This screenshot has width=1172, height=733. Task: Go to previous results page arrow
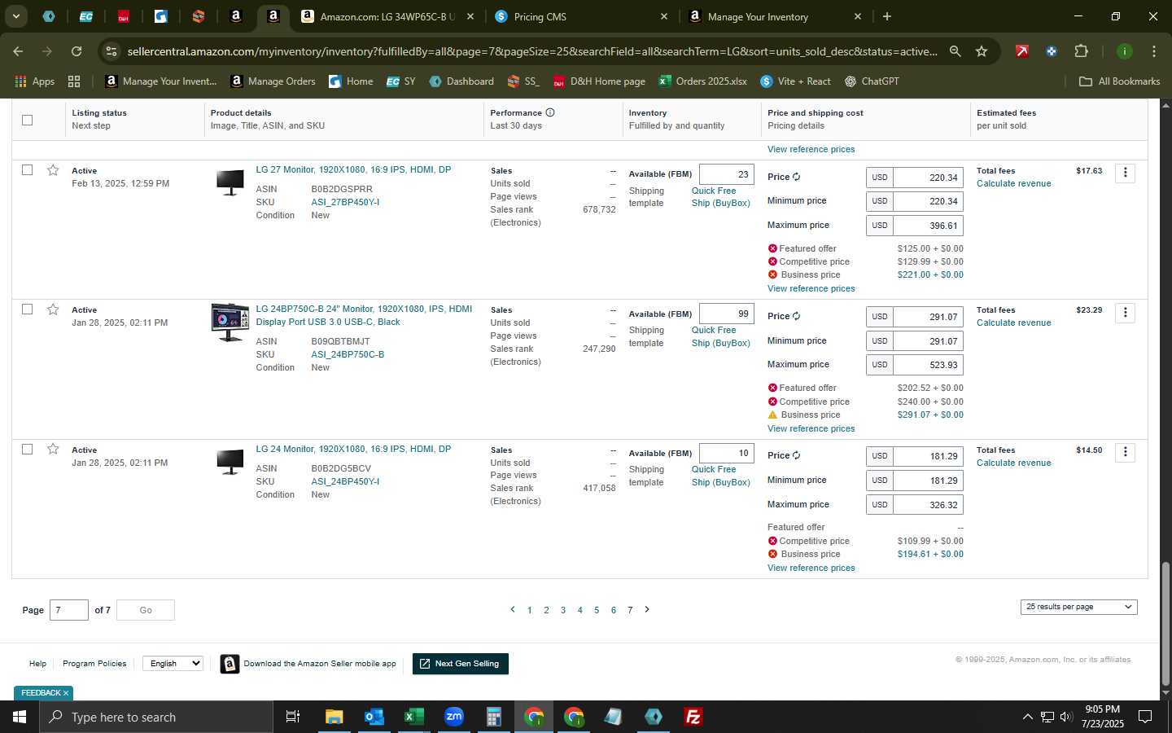click(x=512, y=609)
